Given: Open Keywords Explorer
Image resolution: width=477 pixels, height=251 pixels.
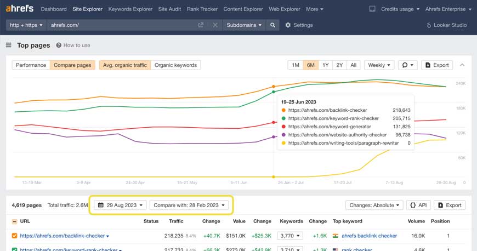Looking at the screenshot, I should (130, 9).
